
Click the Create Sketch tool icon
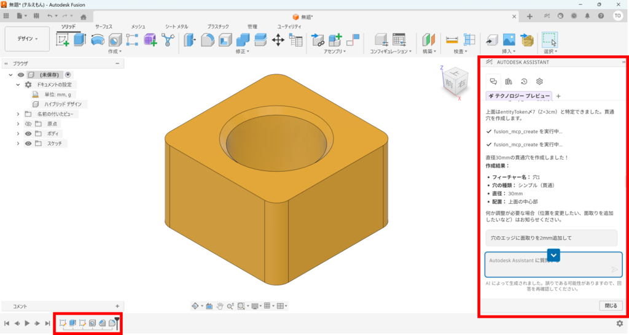63,40
